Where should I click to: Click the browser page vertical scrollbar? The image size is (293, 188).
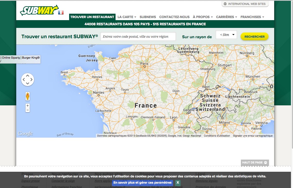(292, 75)
